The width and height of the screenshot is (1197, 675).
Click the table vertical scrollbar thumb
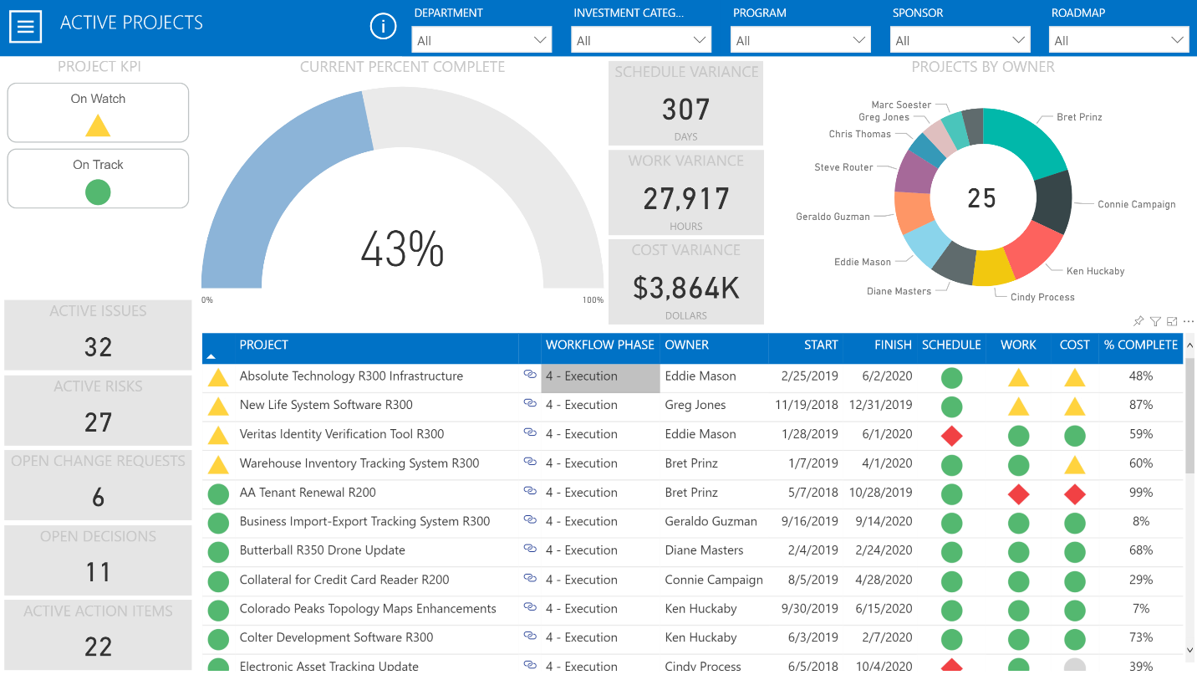pyautogui.click(x=1189, y=416)
